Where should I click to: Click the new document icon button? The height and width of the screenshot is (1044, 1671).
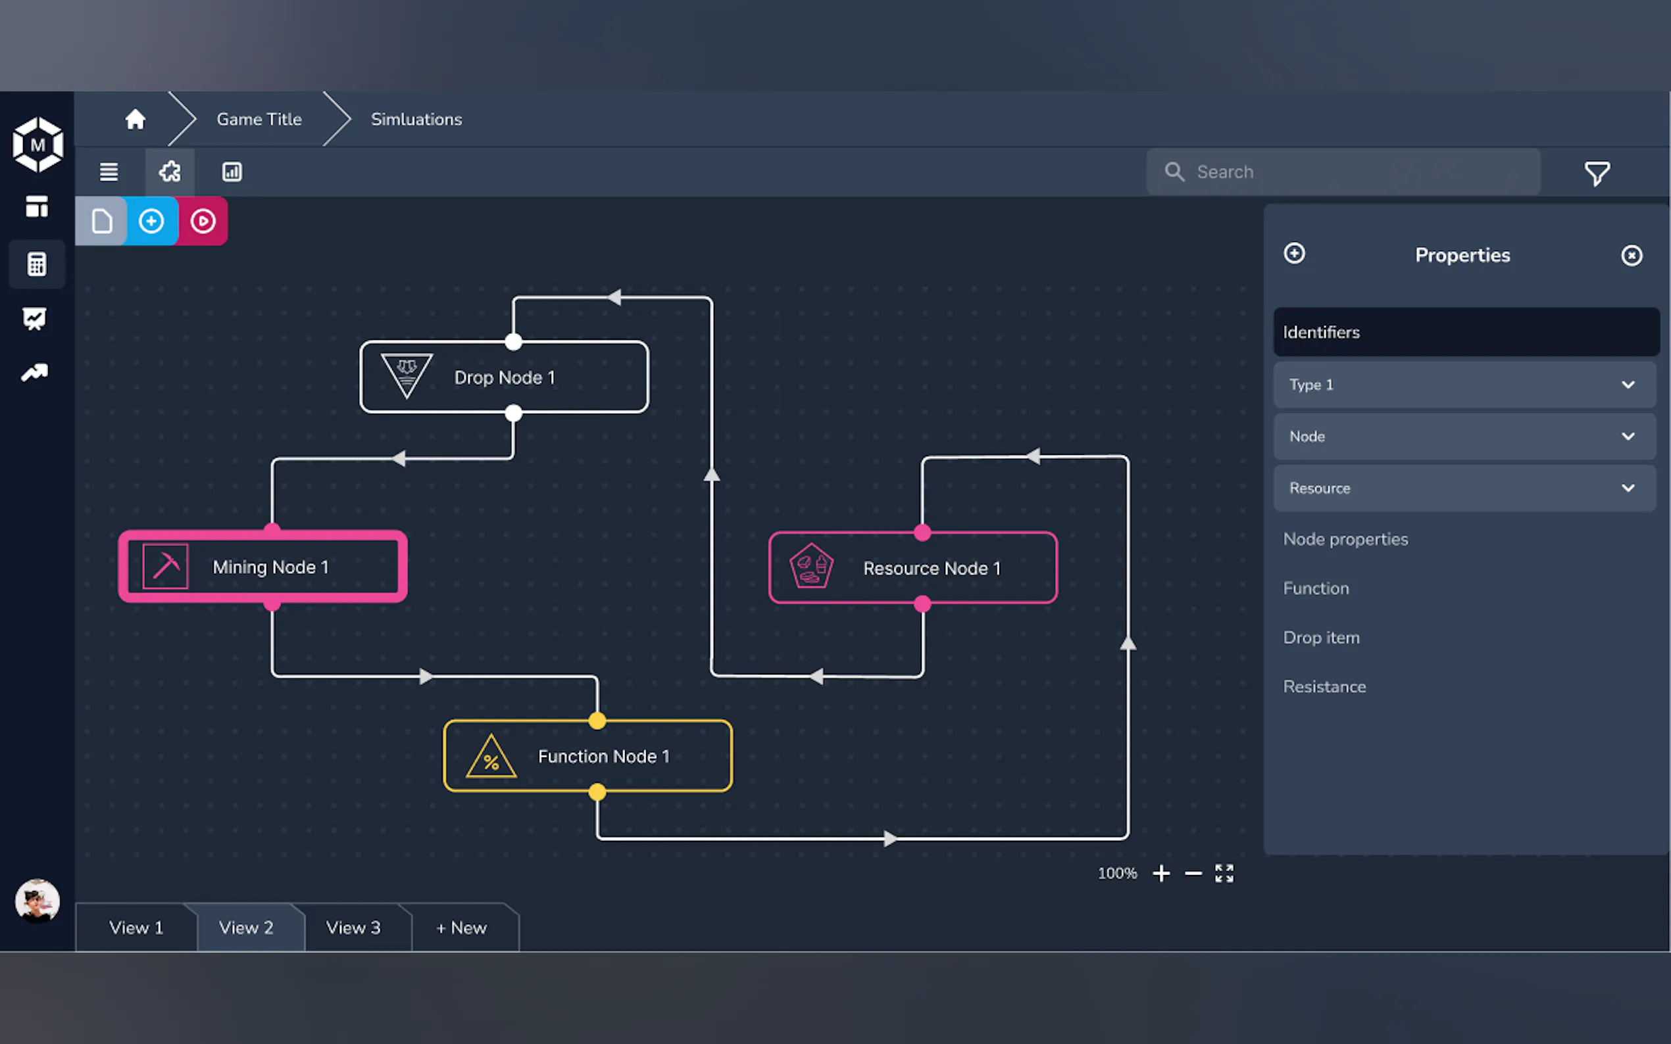click(x=101, y=221)
